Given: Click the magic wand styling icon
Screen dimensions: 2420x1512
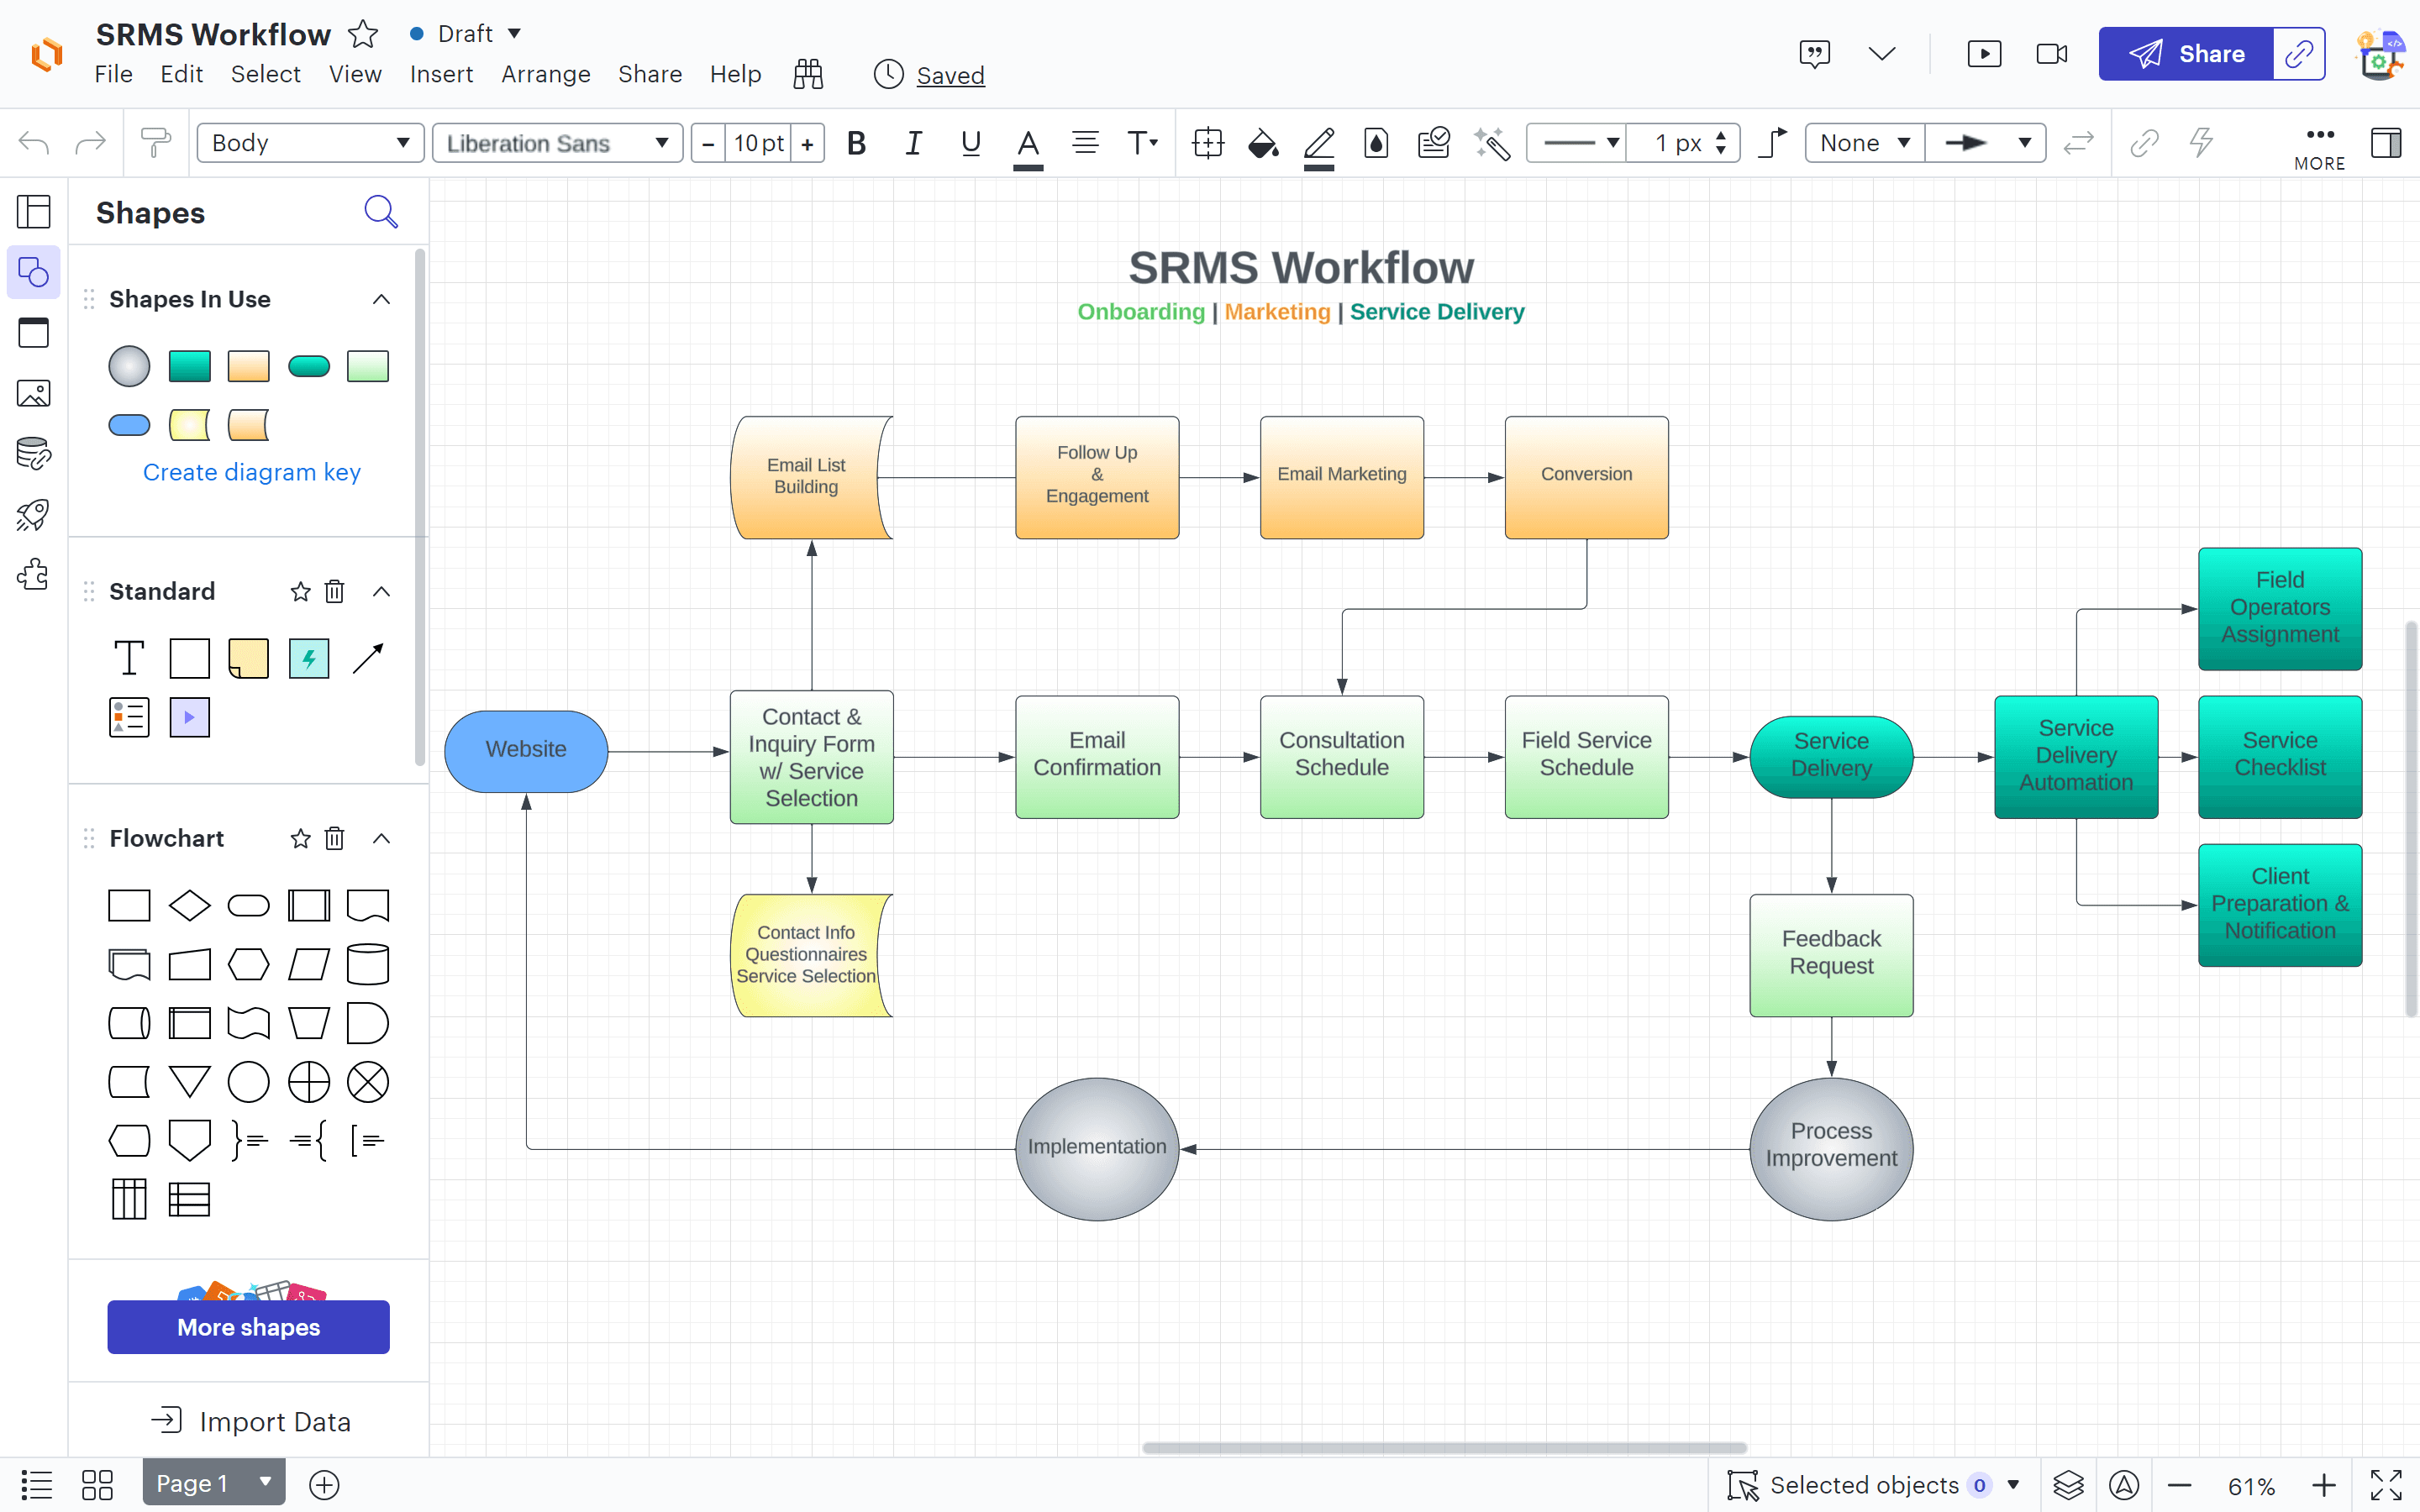Looking at the screenshot, I should pyautogui.click(x=1491, y=143).
